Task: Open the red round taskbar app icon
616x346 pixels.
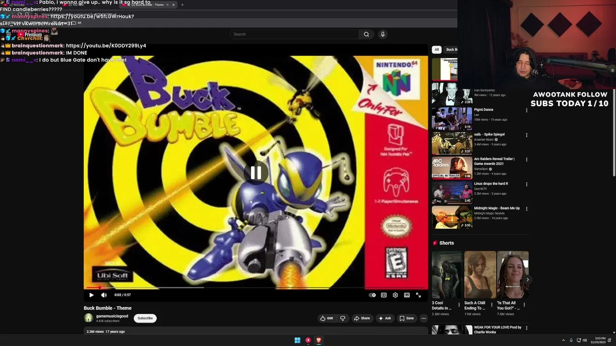Action: (x=308, y=340)
